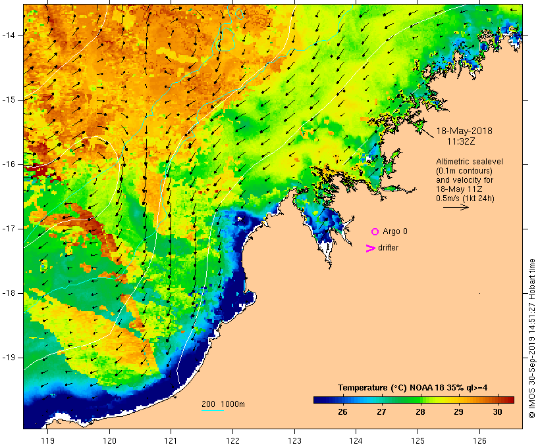Click the latitude axis label -14
Screen dimensions: 540x447
point(9,35)
